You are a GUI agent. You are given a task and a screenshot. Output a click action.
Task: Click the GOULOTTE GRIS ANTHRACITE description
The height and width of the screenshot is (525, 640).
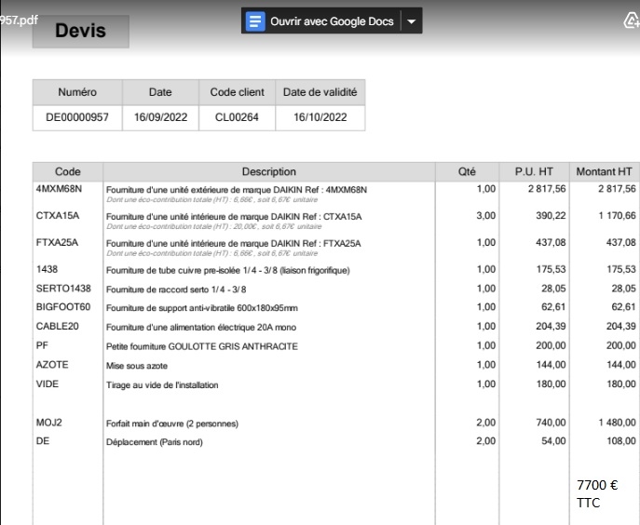(x=202, y=345)
